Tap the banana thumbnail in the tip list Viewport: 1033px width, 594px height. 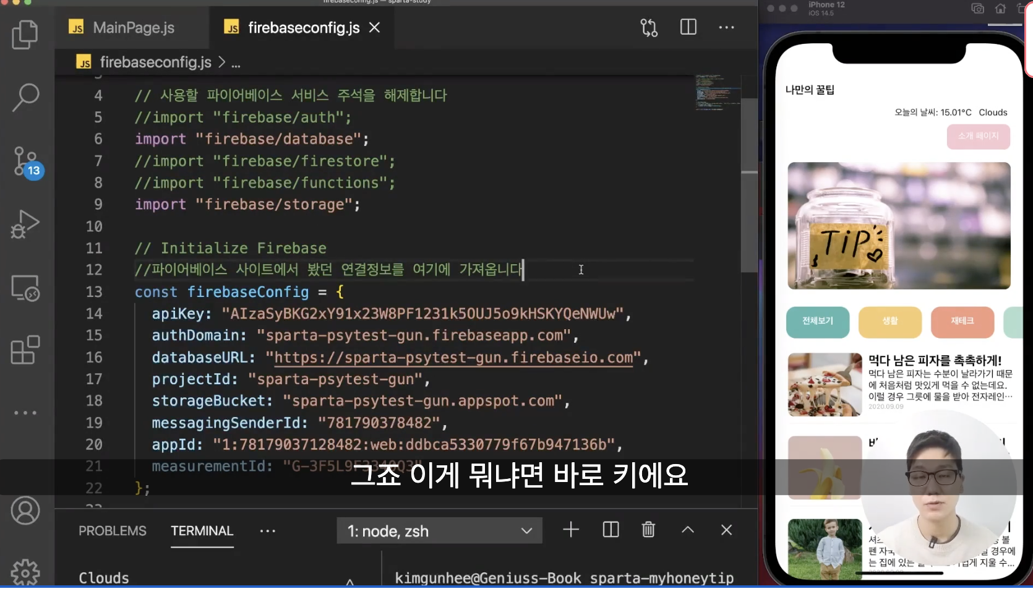[x=825, y=468]
